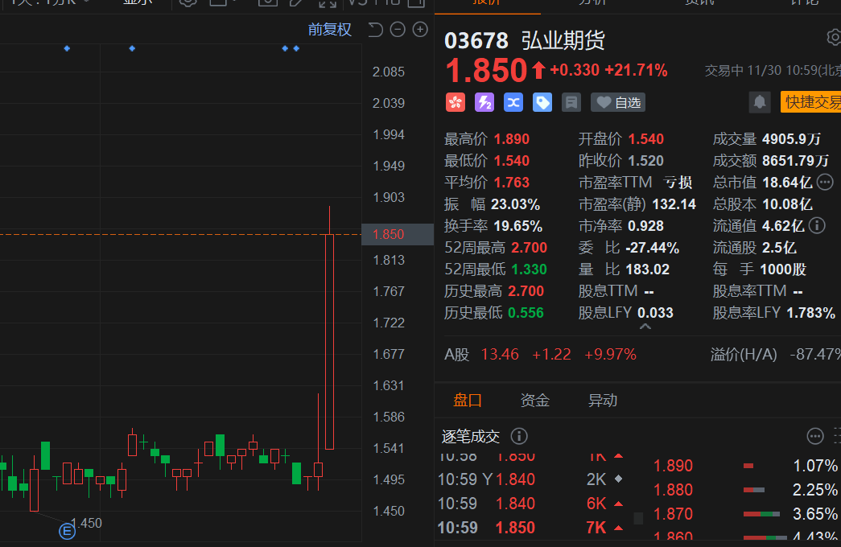Click the first blue diamond marker on chart

[x=67, y=48]
